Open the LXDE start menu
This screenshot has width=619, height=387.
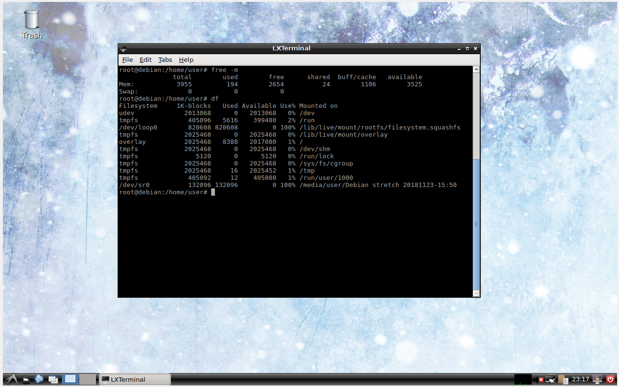point(11,379)
